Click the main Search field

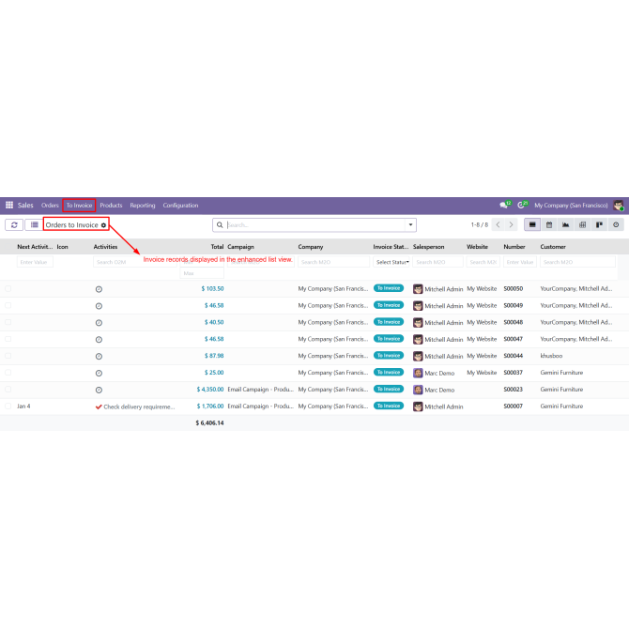click(314, 224)
